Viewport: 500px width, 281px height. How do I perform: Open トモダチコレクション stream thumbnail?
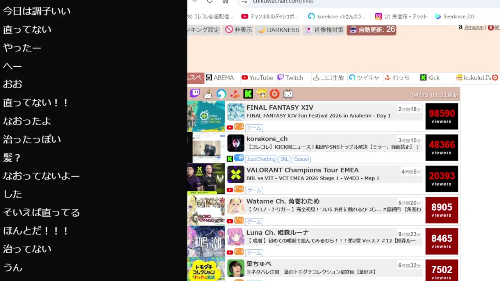[206, 269]
